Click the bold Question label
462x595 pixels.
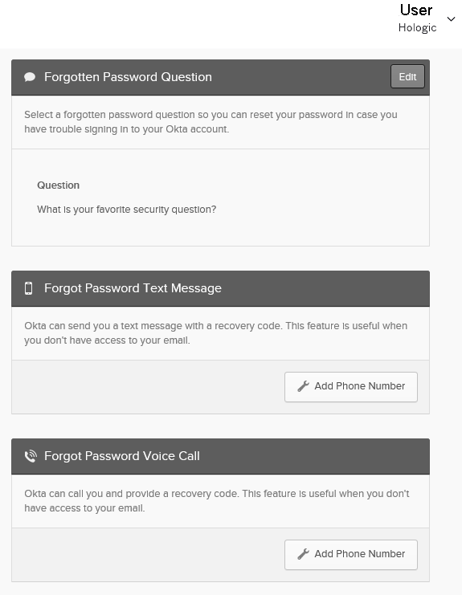pos(58,185)
